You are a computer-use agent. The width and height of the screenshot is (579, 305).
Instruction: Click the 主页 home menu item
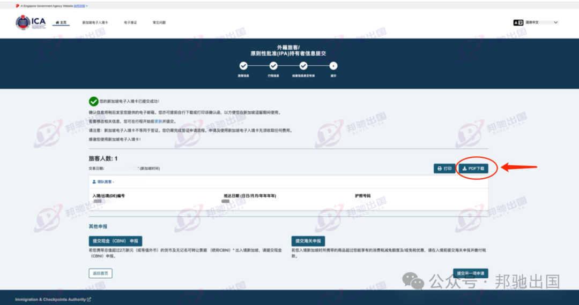[x=61, y=22]
